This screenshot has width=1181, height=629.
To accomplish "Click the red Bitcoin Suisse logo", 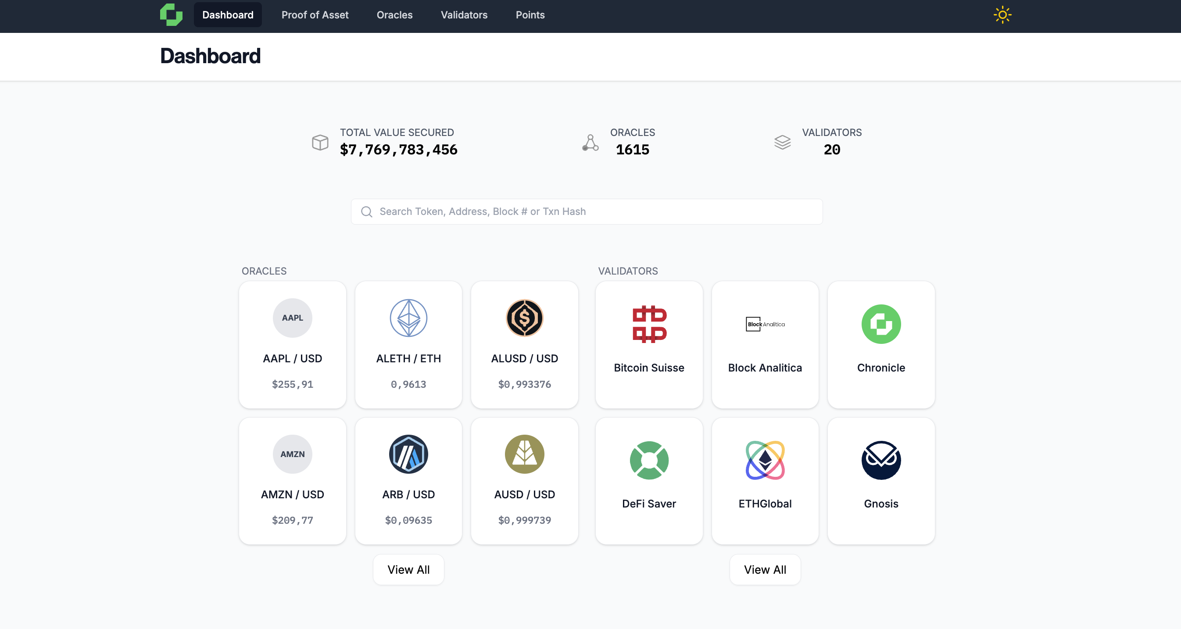I will coord(649,324).
